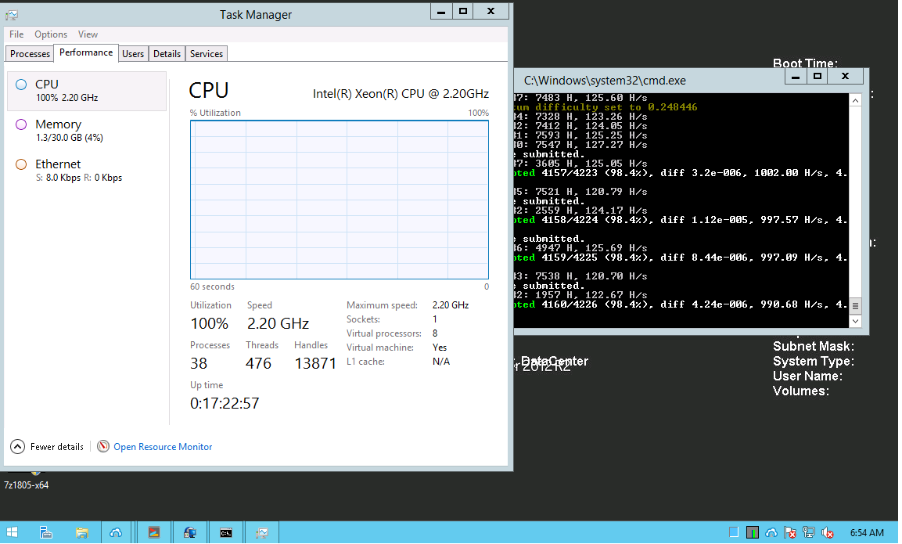Open the Options menu in Task Manager

(x=51, y=34)
